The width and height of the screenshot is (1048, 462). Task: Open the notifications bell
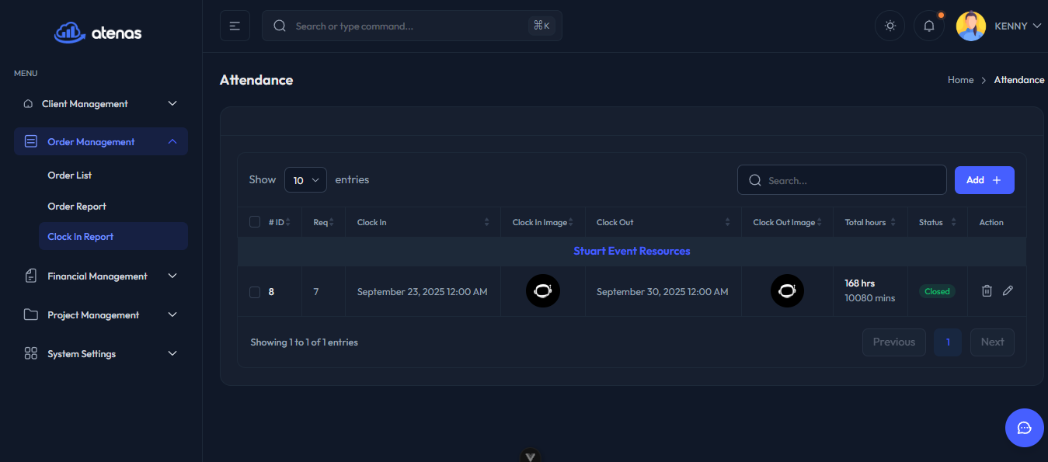[x=928, y=26]
